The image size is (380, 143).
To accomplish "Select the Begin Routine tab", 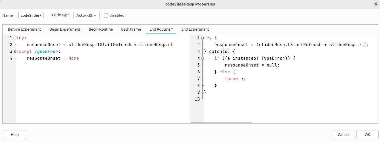I will (101, 29).
